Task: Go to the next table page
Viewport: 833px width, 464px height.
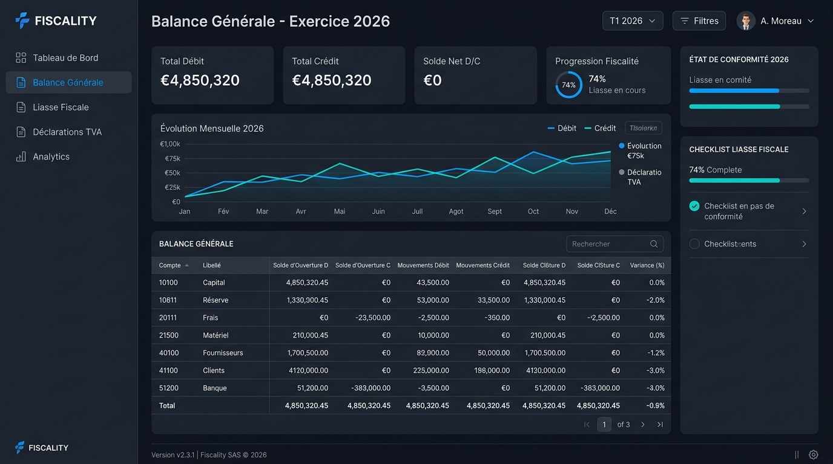Action: [643, 425]
